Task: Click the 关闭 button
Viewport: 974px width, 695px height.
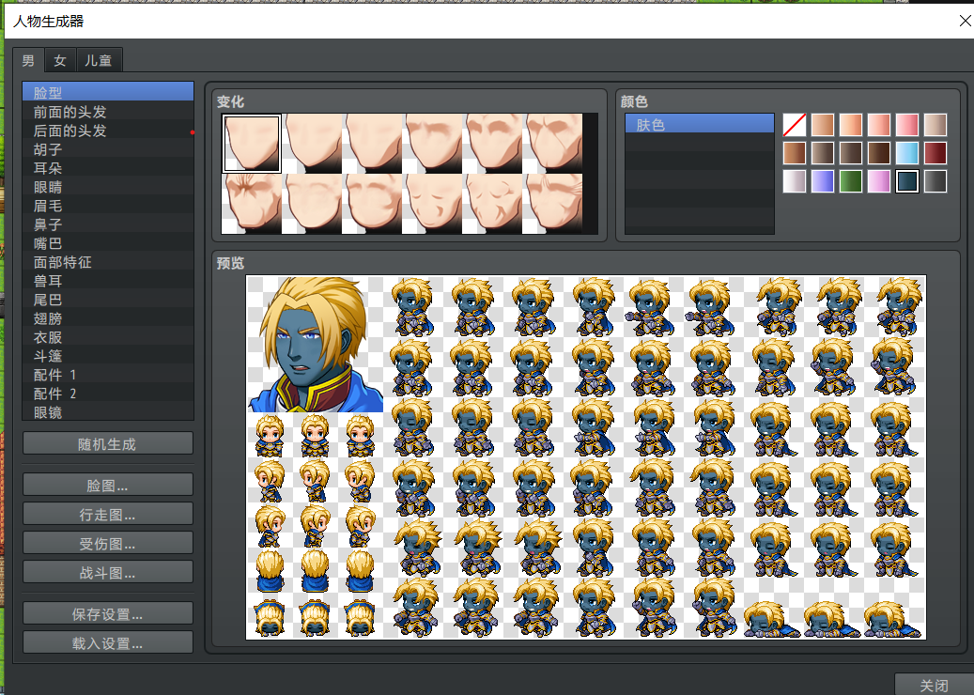Action: pos(935,685)
